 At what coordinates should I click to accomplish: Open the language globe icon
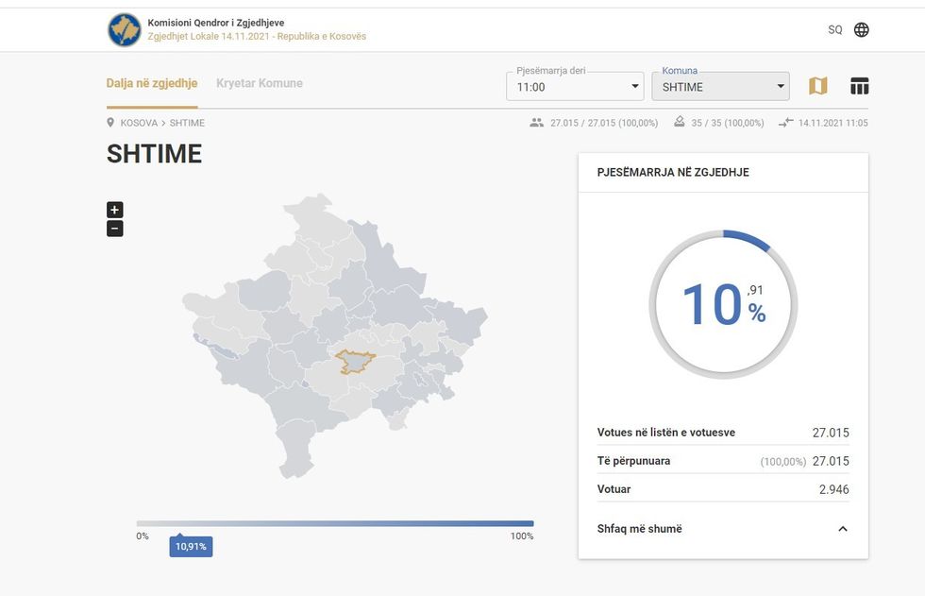click(x=861, y=29)
